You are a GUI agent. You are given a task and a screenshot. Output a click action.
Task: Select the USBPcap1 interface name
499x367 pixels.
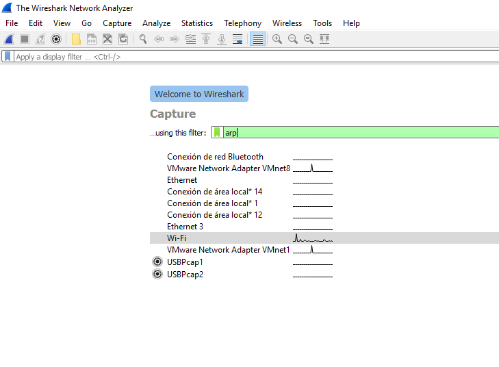click(185, 262)
